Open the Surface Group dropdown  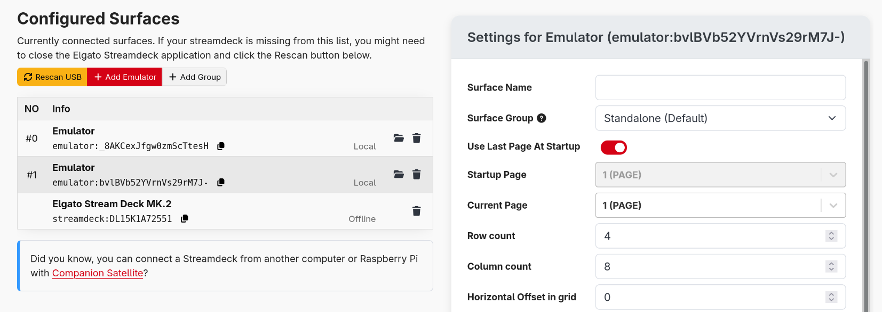720,118
